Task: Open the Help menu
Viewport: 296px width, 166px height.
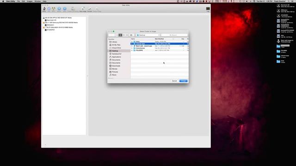Action: coord(44,1)
